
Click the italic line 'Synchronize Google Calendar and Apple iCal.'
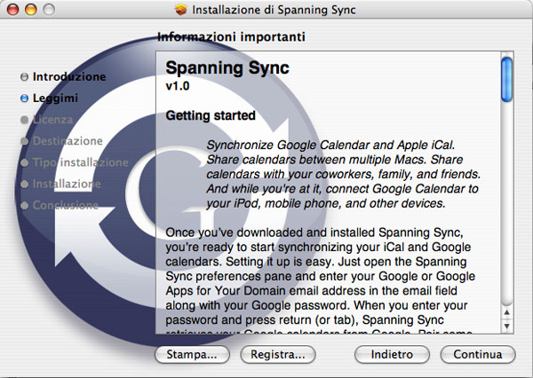point(330,145)
